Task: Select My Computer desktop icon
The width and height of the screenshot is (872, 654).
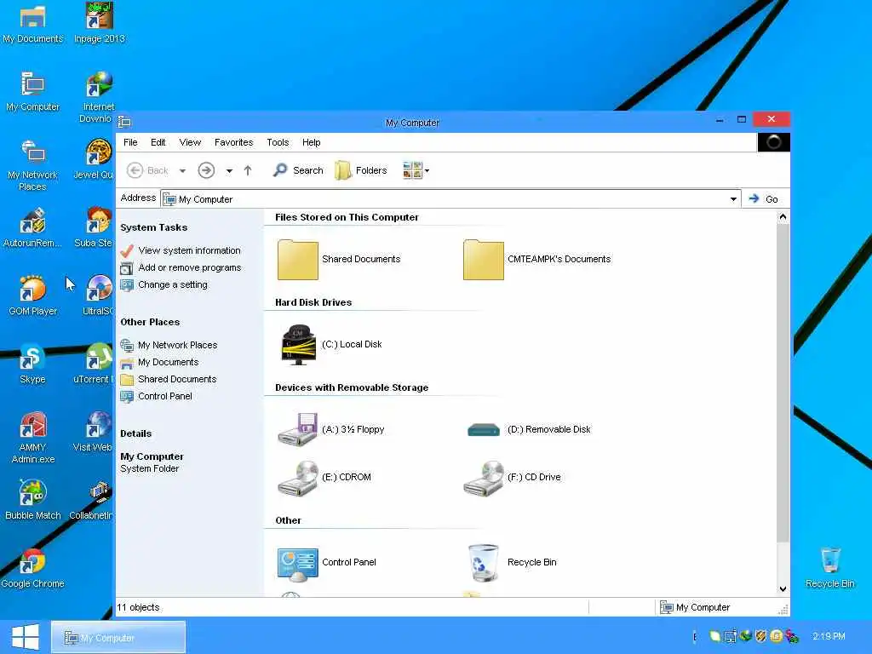Action: coord(32,92)
